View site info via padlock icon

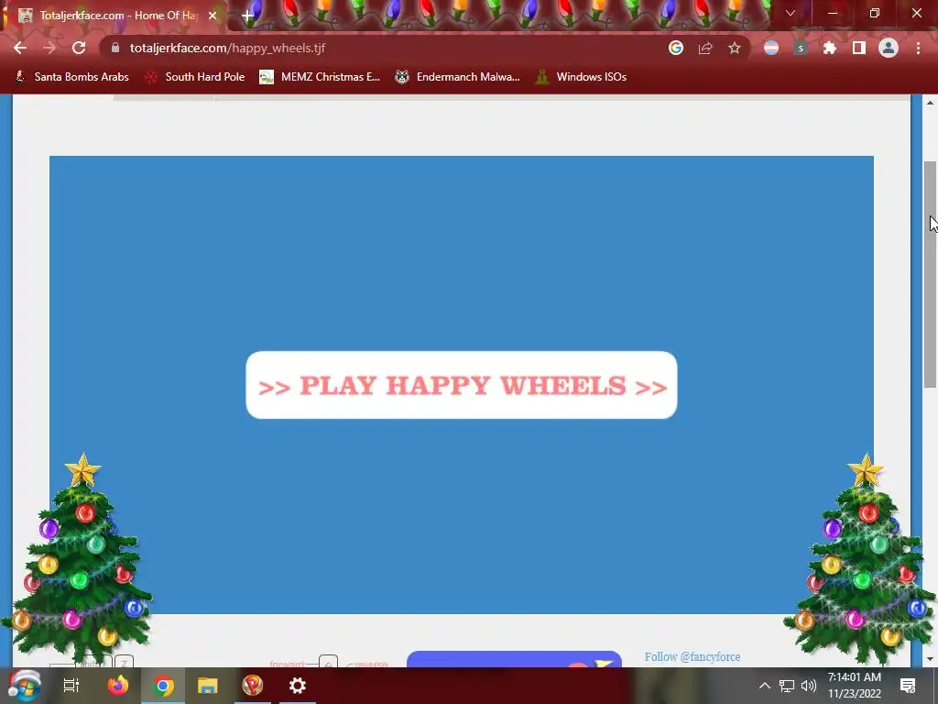(x=115, y=48)
